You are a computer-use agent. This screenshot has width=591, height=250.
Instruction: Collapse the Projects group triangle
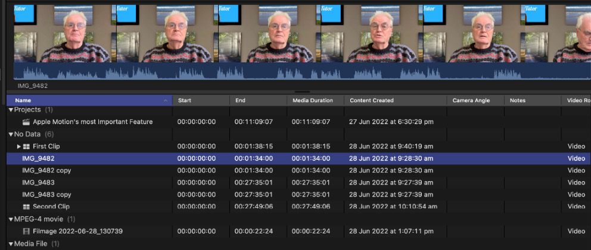pos(11,110)
